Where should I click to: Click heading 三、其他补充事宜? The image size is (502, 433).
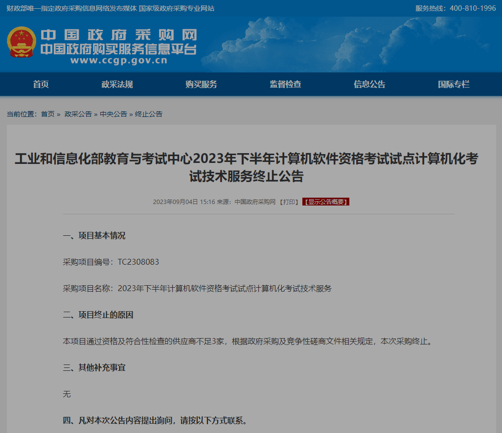94,368
